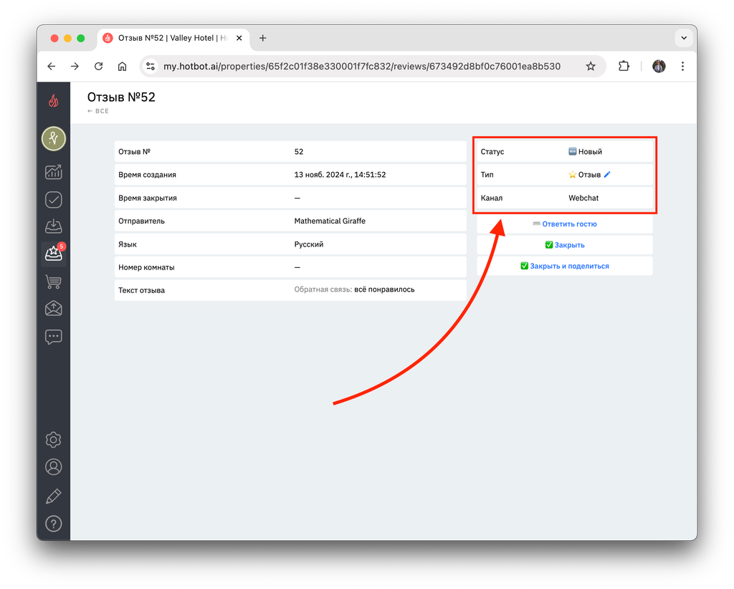Click the Канал label
This screenshot has width=734, height=589.
[x=492, y=198]
